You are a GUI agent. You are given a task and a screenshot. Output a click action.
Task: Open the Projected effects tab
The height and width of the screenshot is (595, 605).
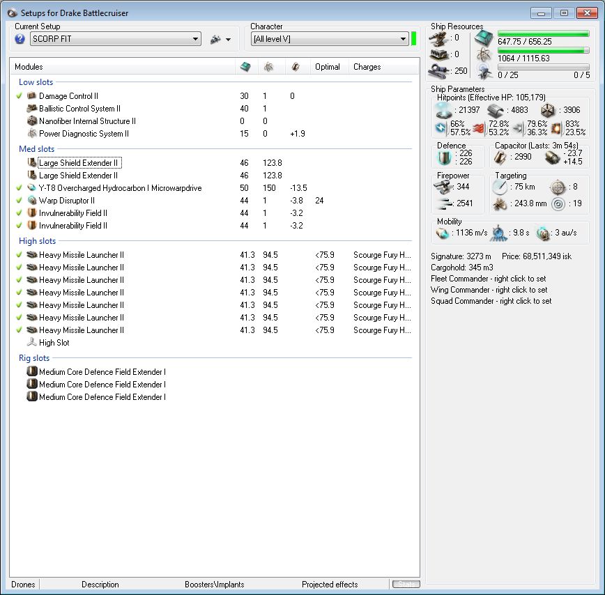(330, 585)
